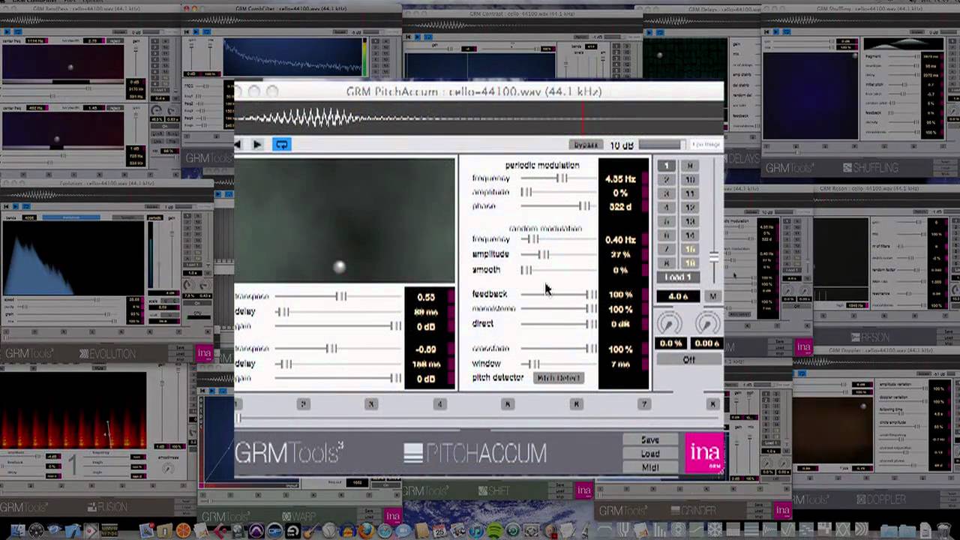The width and height of the screenshot is (960, 540).
Task: Select preset number 1
Action: coord(667,166)
